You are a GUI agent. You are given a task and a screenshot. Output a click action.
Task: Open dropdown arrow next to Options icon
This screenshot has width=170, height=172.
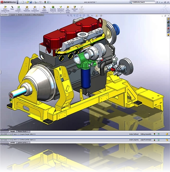(x=51, y=2)
